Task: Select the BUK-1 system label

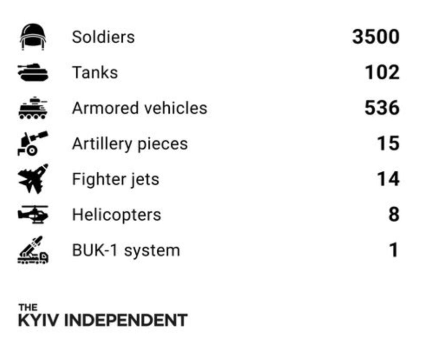Action: point(126,250)
